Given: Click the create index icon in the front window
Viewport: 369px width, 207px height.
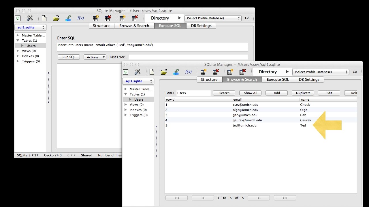Looking at the screenshot, I should 230,72.
